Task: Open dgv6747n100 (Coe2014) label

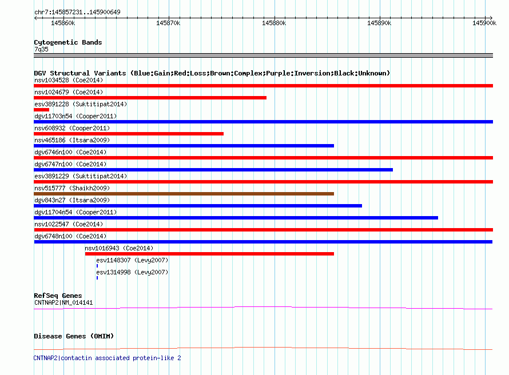Action: pos(70,164)
